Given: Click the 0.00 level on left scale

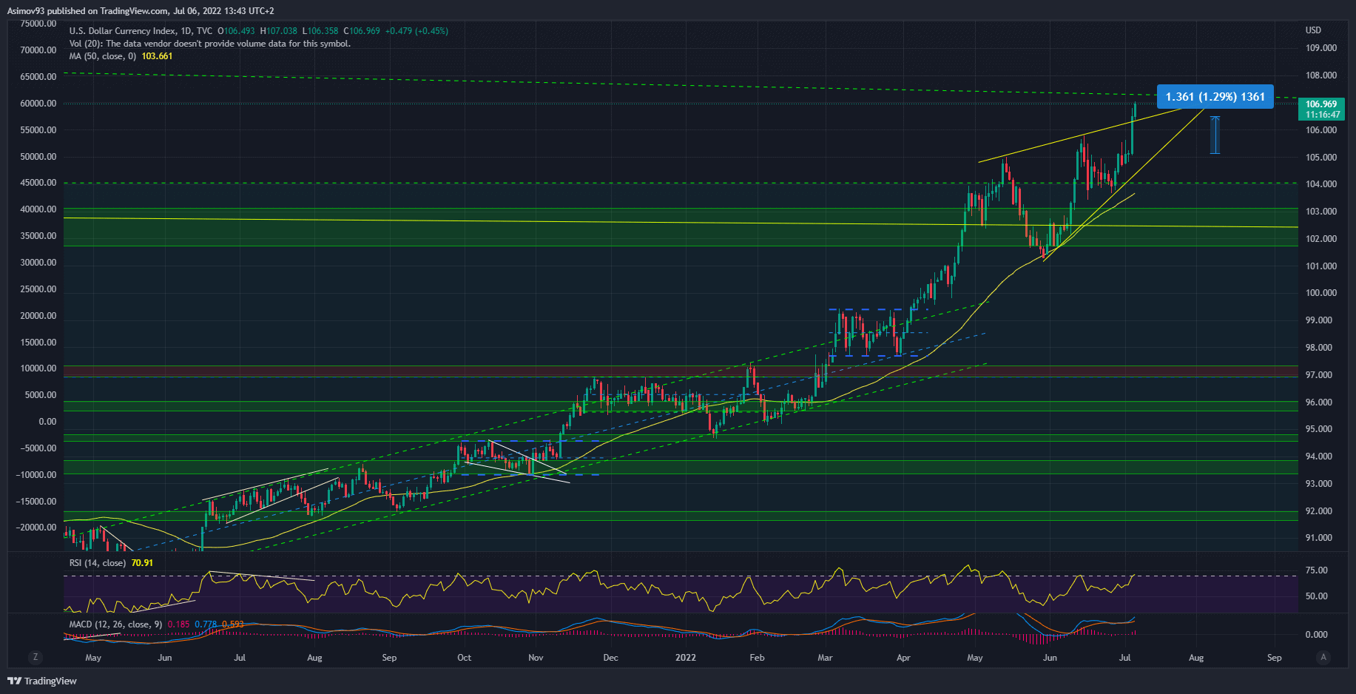Looking at the screenshot, I should (x=47, y=422).
